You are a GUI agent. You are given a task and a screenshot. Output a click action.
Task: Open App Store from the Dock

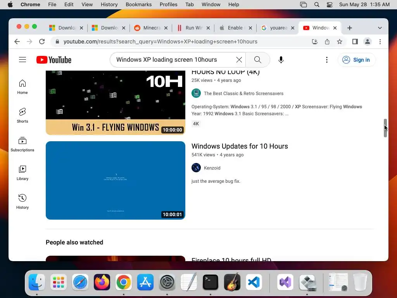[x=145, y=282]
